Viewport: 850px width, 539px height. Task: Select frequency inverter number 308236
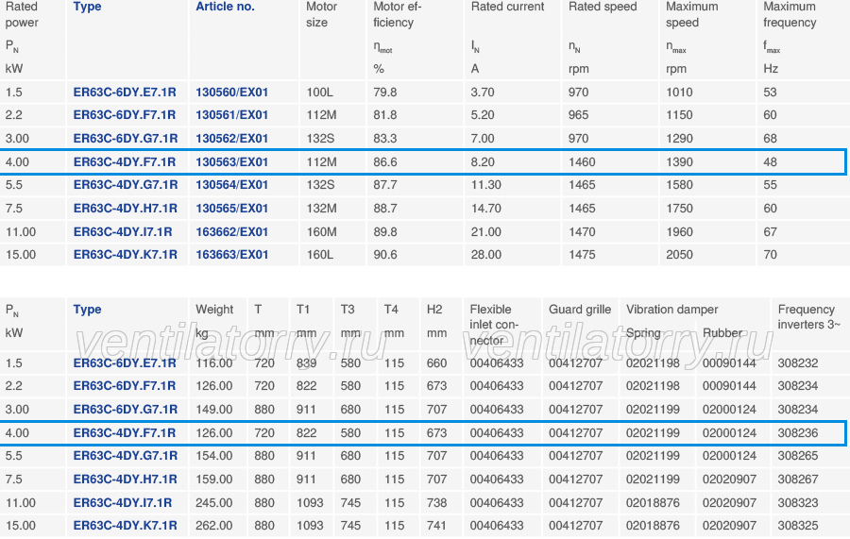click(x=798, y=433)
